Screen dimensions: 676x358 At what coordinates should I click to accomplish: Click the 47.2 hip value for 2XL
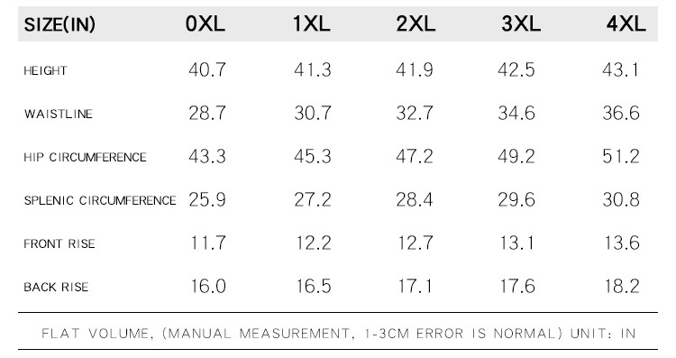coord(415,156)
